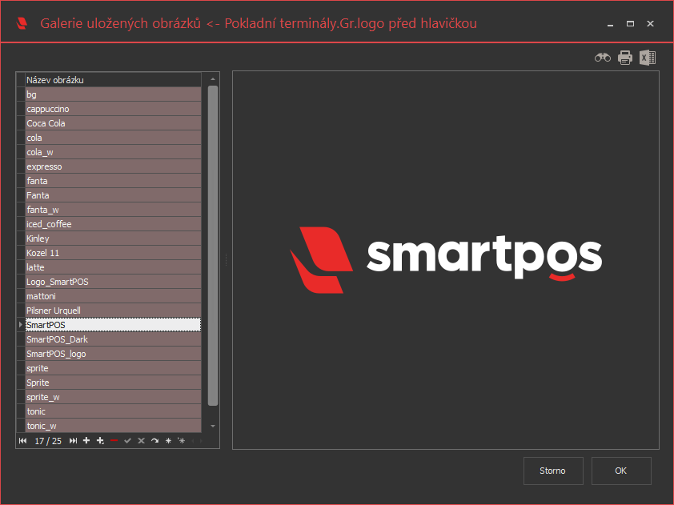
Task: Click the vertical scrollbar thumb of the list
Action: (213, 246)
